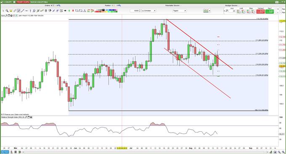This screenshot has width=286, height=154.
Task: Search positions with the magnifier icon
Action: tap(119, 5)
